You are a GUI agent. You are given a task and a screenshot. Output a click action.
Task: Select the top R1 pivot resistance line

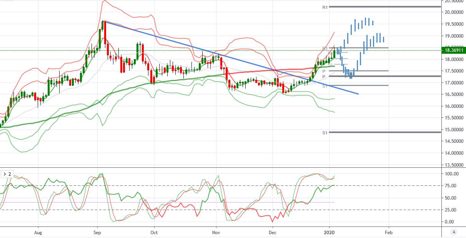pyautogui.click(x=384, y=7)
